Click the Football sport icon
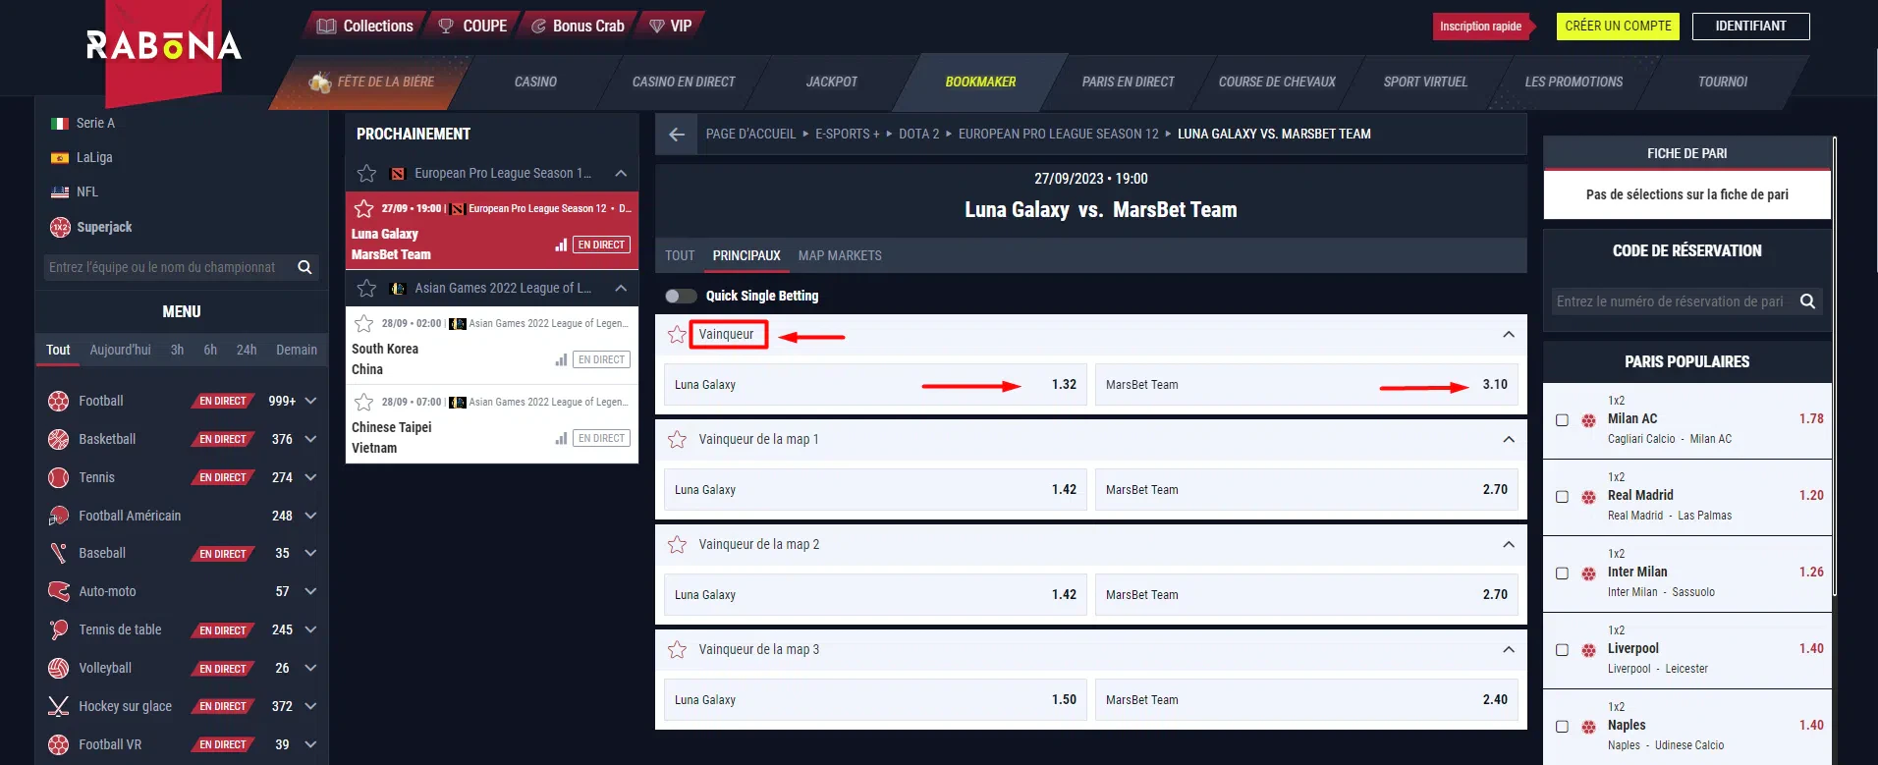The image size is (1878, 765). [x=59, y=401]
